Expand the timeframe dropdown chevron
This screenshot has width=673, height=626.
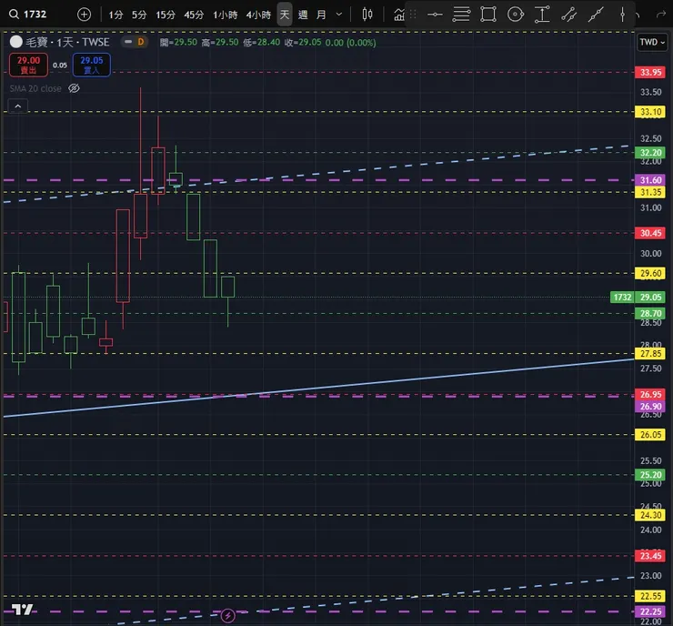(339, 15)
